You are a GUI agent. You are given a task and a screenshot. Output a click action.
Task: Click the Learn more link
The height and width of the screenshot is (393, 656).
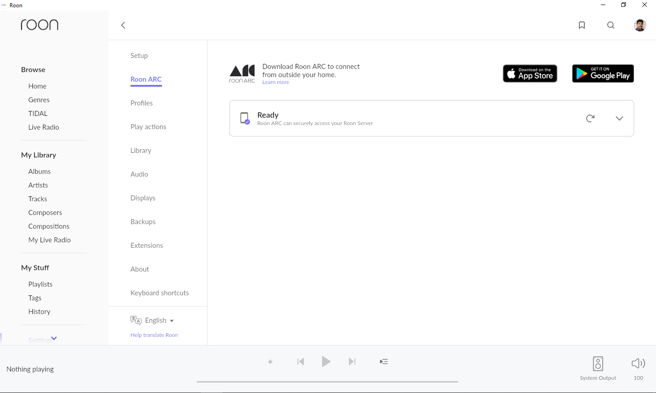click(276, 82)
